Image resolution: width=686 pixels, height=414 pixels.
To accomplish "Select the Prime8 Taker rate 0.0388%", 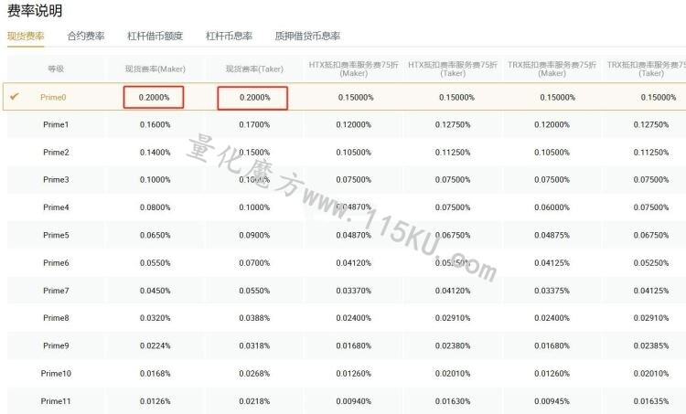I will tap(254, 318).
